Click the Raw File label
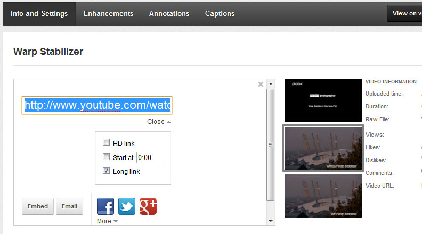Viewport: 422px width, 234px height. 377,119
